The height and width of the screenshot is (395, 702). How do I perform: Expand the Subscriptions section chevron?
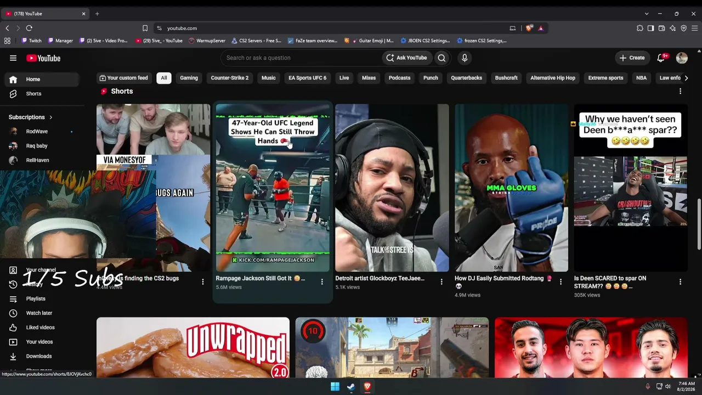point(50,117)
